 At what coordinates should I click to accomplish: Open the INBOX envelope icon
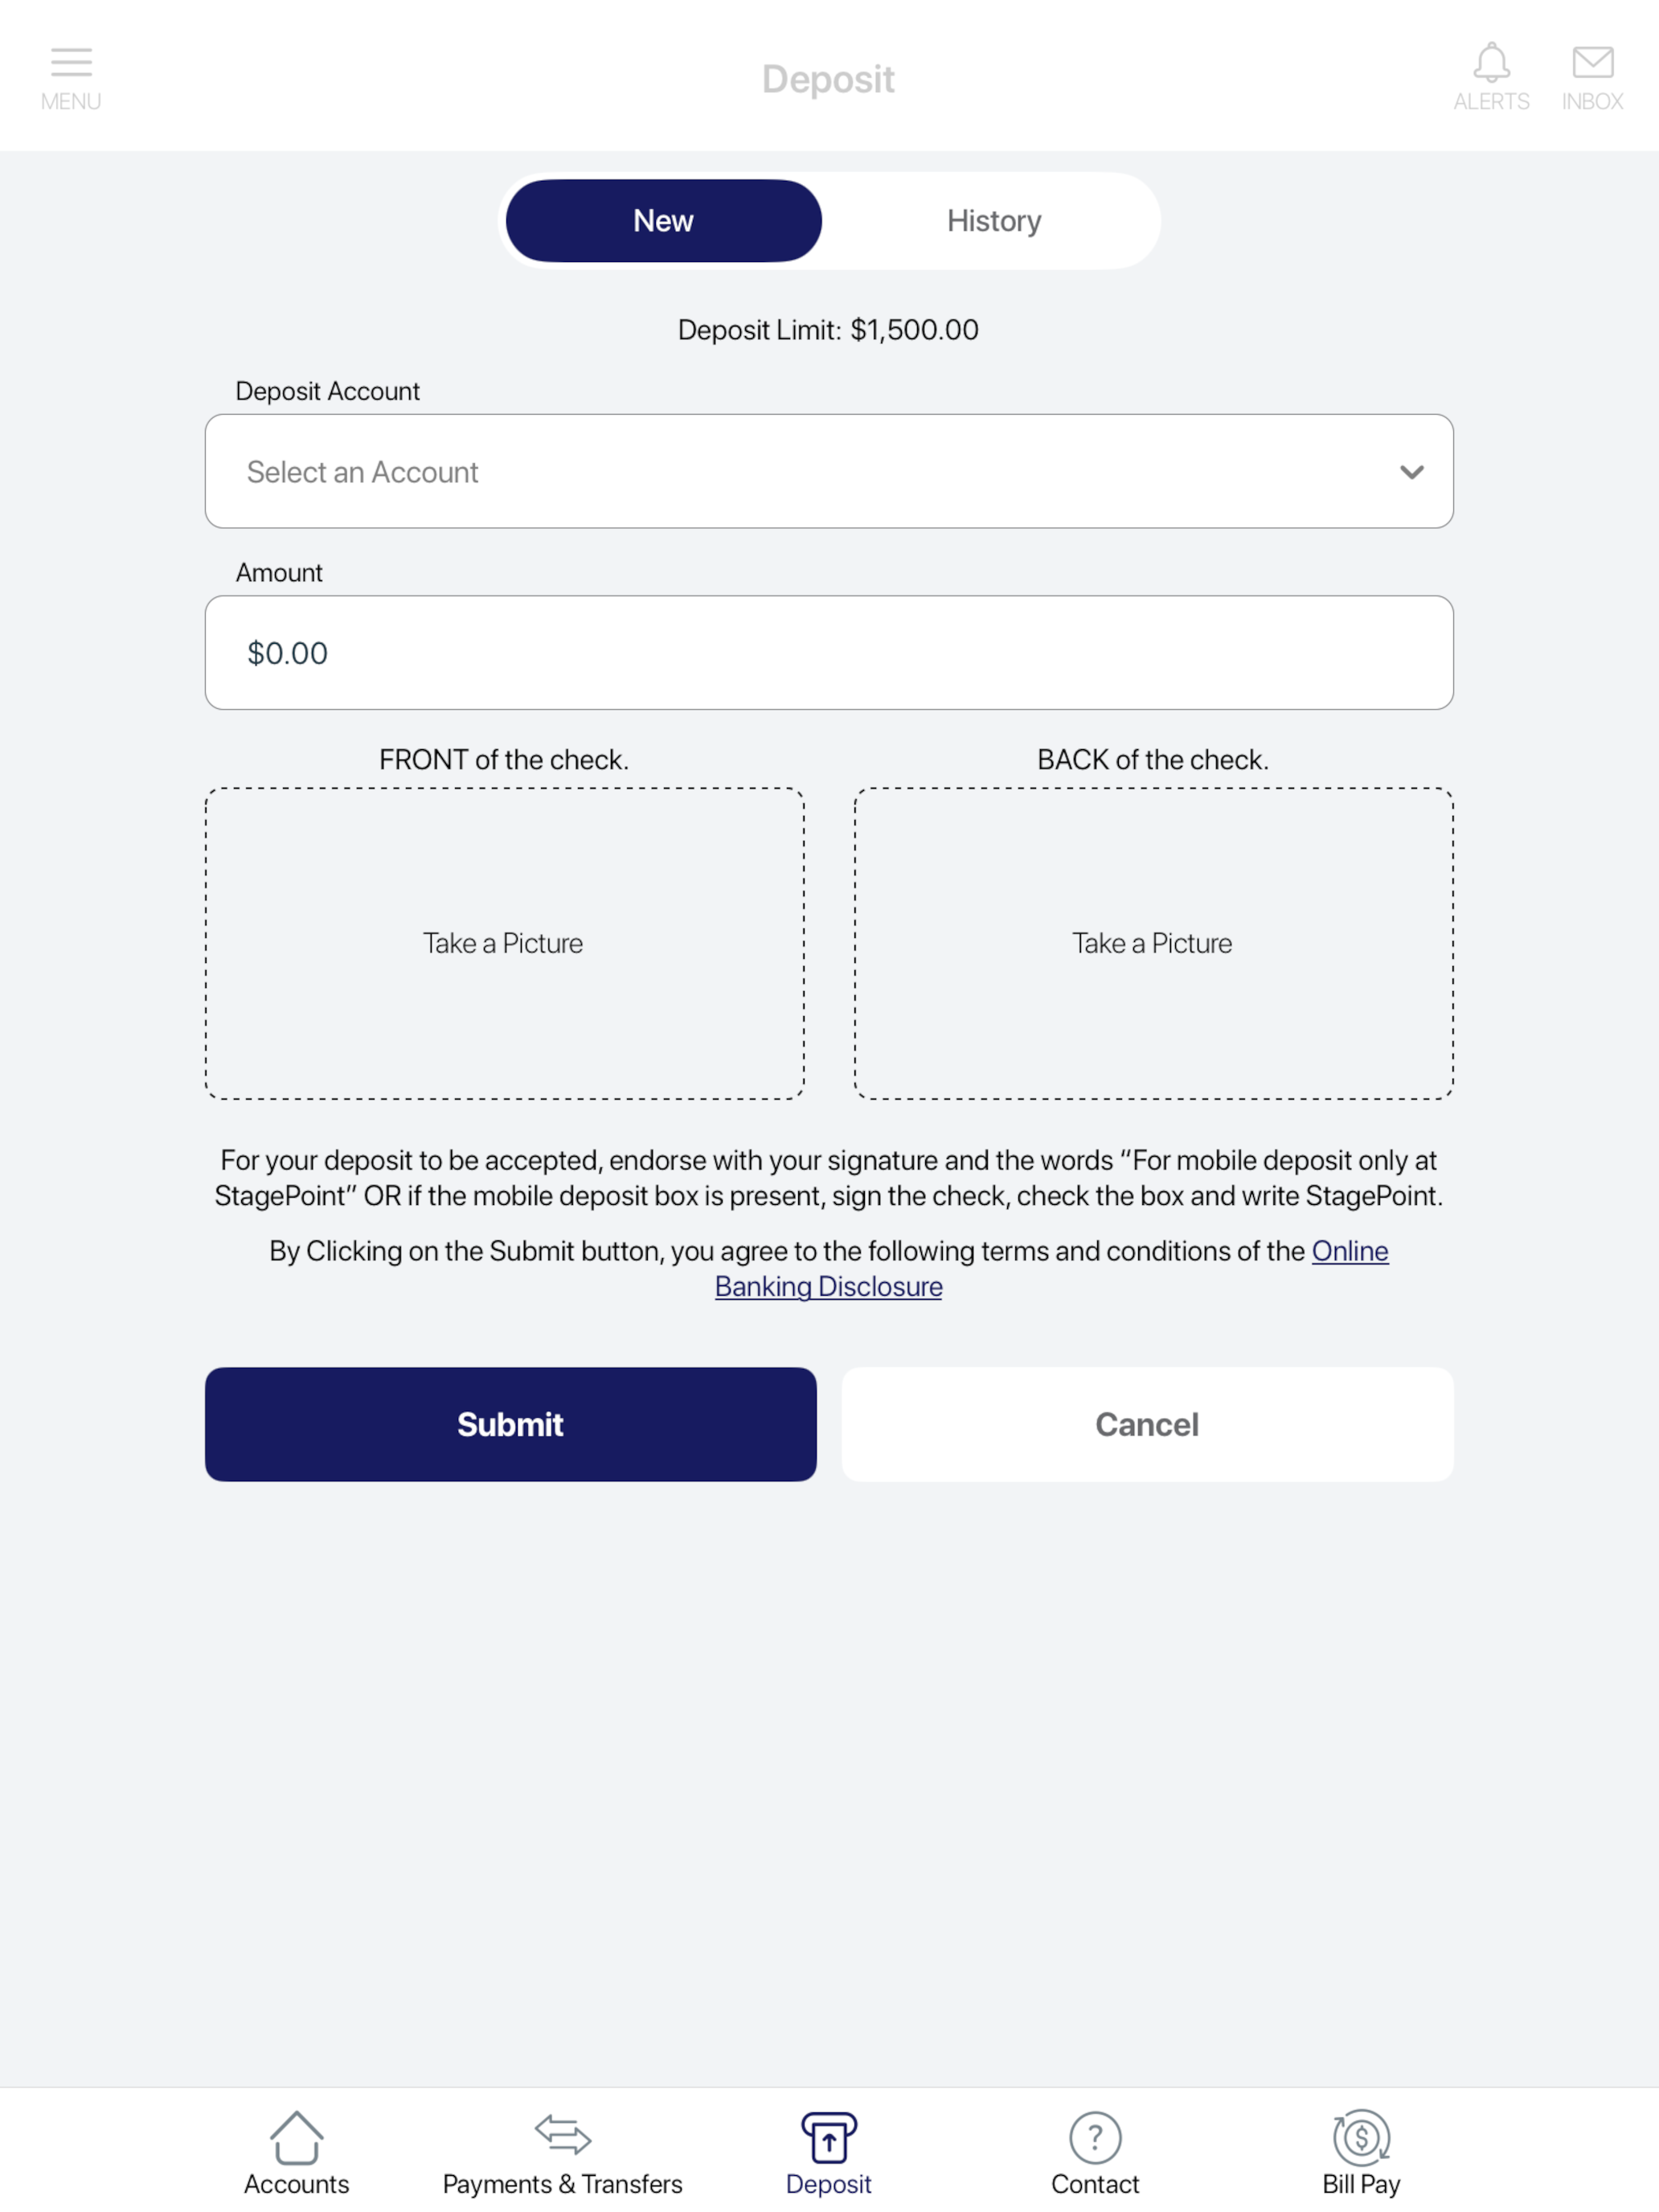pyautogui.click(x=1592, y=62)
